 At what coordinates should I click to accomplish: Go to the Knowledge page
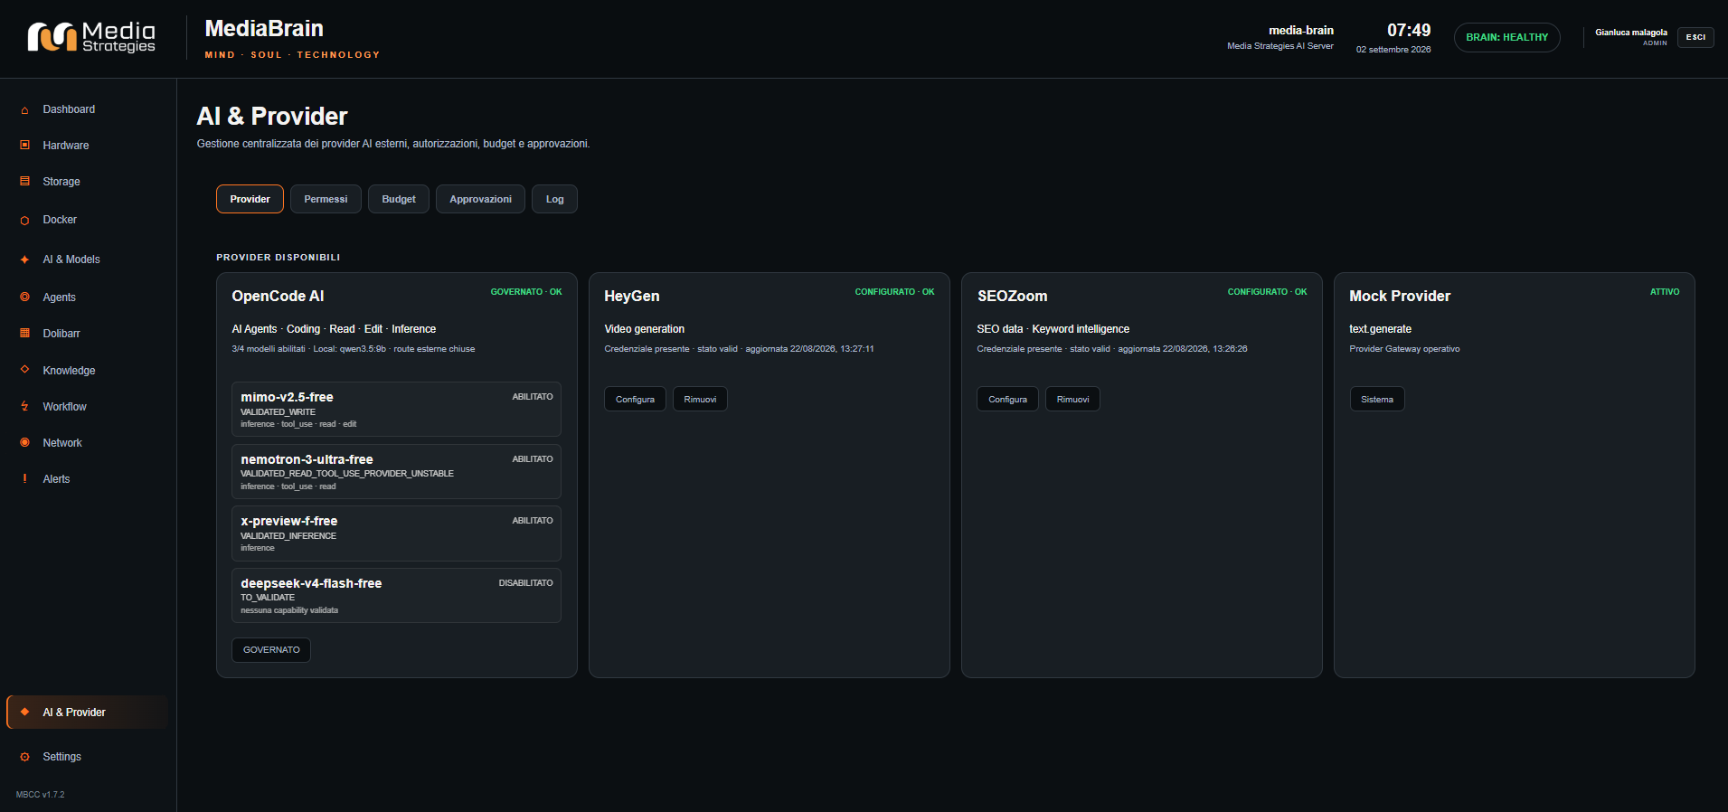[88, 371]
